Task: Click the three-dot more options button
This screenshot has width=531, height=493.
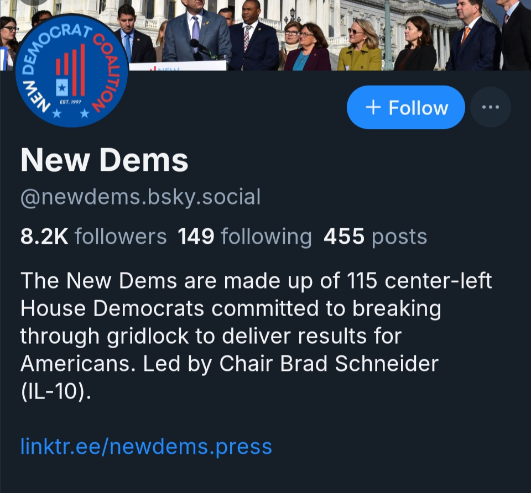Action: 490,107
